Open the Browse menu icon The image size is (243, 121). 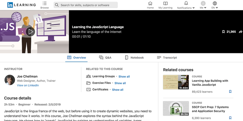[44, 3]
